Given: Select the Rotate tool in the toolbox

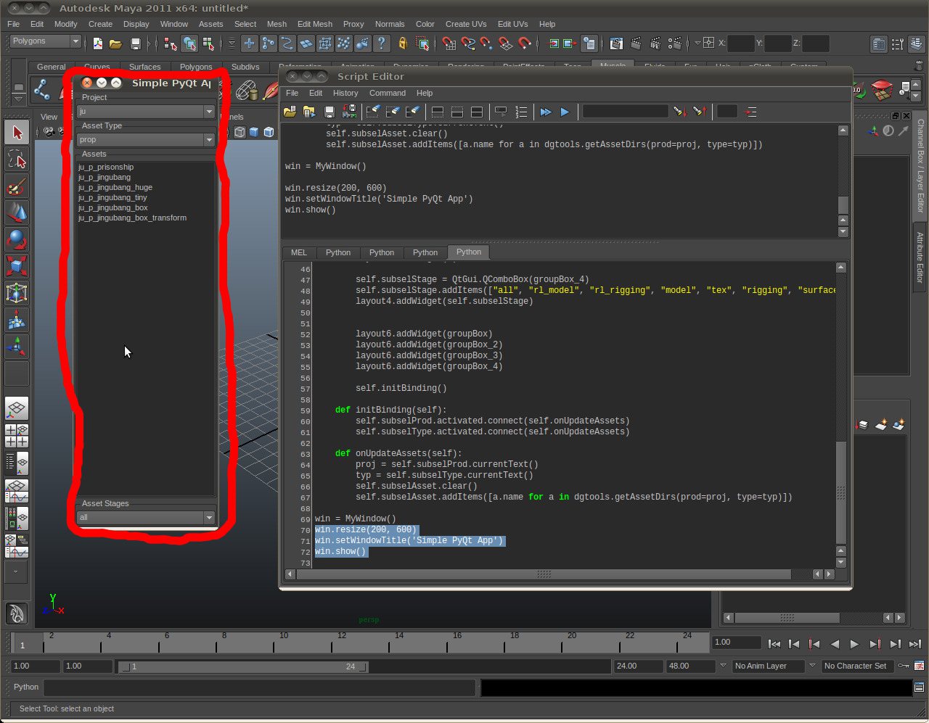Looking at the screenshot, I should click(17, 239).
